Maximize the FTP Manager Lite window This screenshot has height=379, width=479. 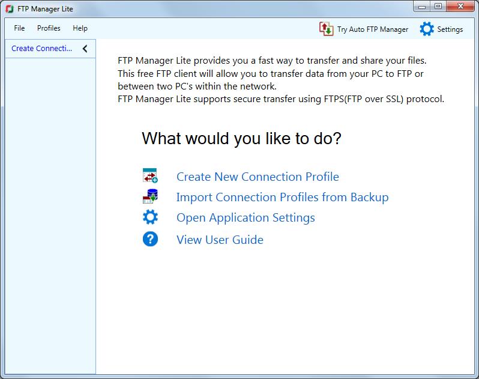(438, 7)
